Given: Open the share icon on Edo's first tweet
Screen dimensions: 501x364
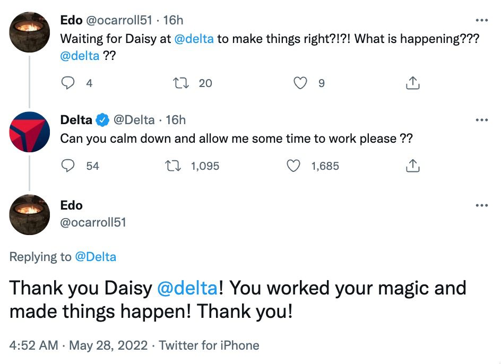Looking at the screenshot, I should click(412, 83).
